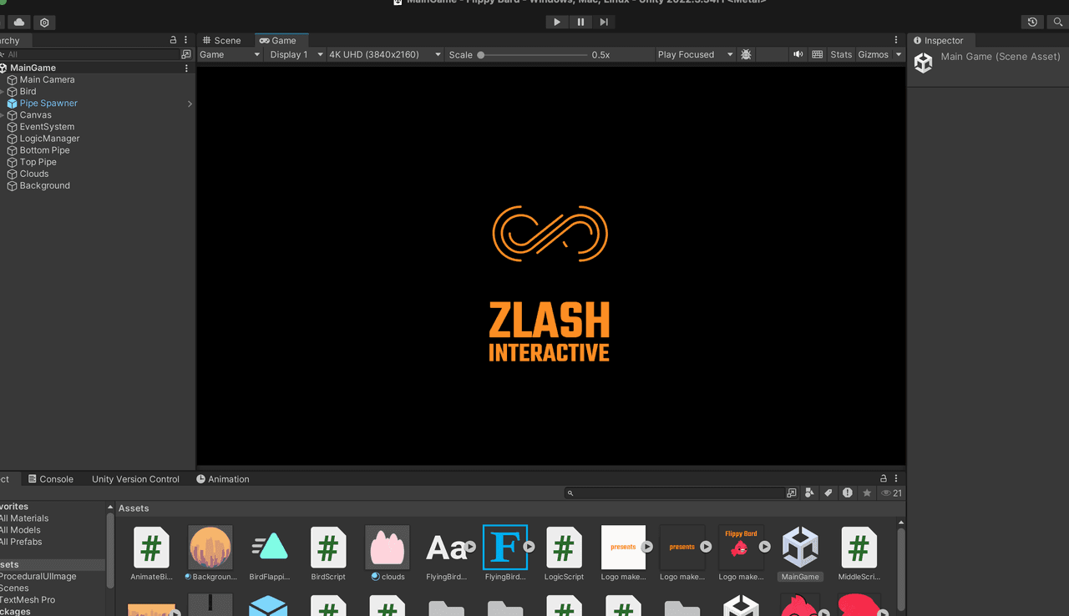1069x616 pixels.
Task: Switch to the Scene tab
Action: pos(222,40)
